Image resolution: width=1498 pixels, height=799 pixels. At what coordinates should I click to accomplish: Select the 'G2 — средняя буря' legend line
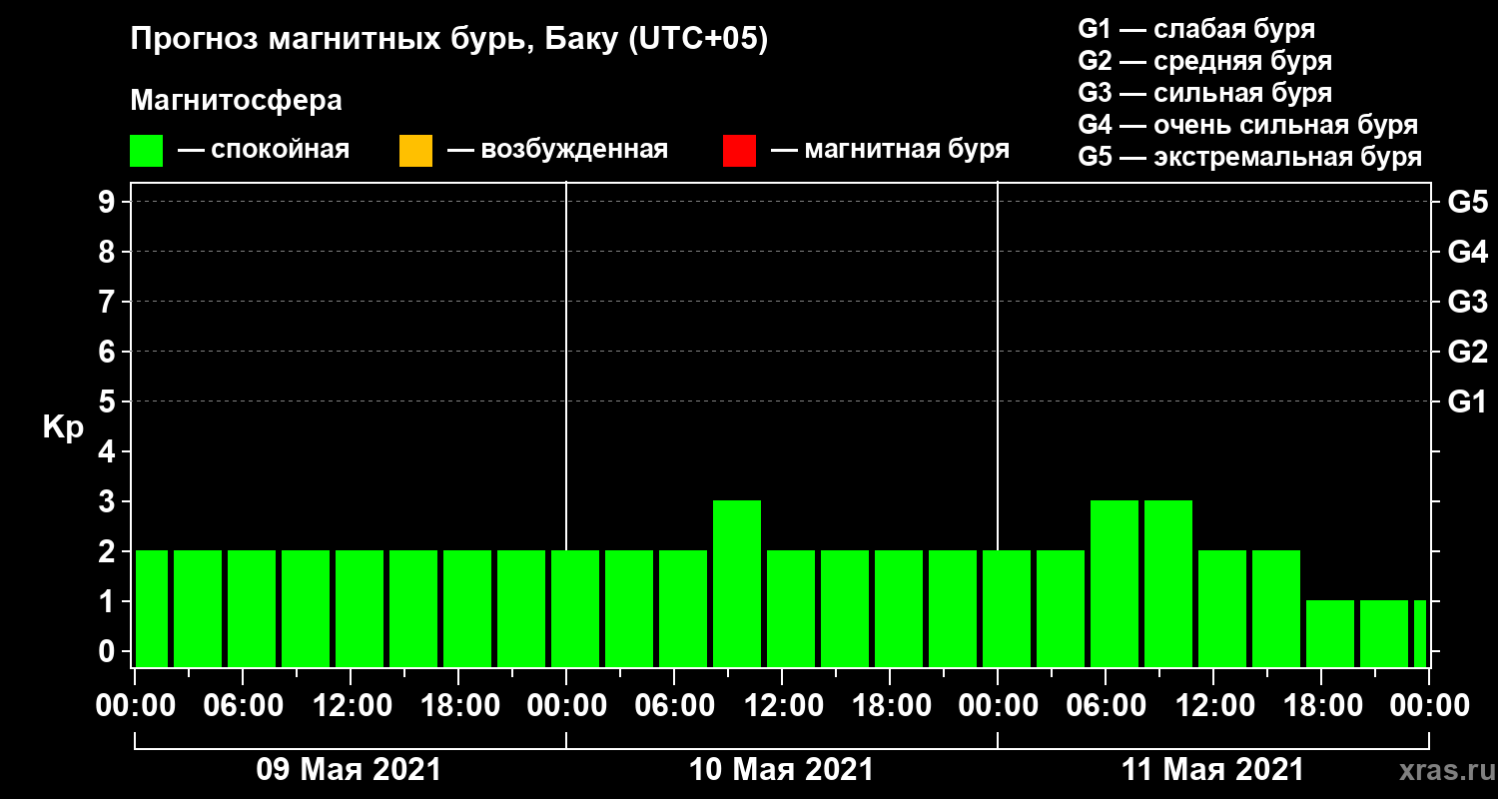pos(1205,61)
